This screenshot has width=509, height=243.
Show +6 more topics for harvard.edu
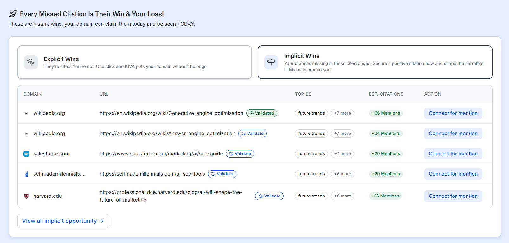point(342,196)
